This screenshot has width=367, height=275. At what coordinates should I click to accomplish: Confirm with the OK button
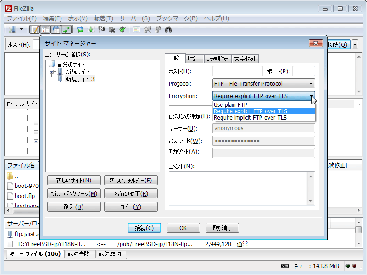(183, 228)
